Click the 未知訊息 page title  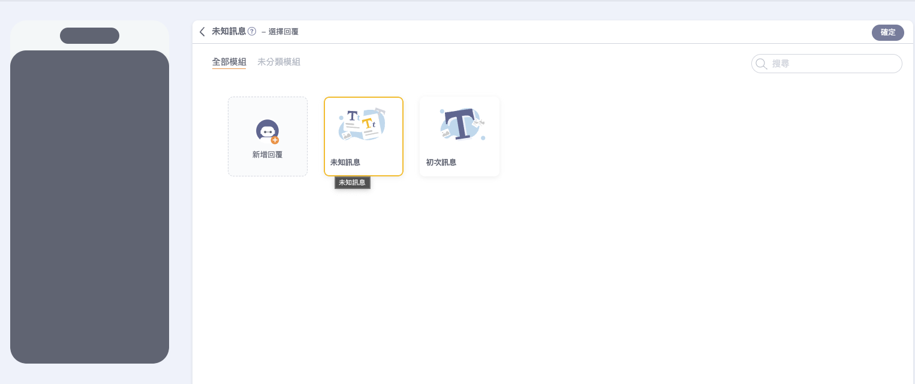pos(228,31)
